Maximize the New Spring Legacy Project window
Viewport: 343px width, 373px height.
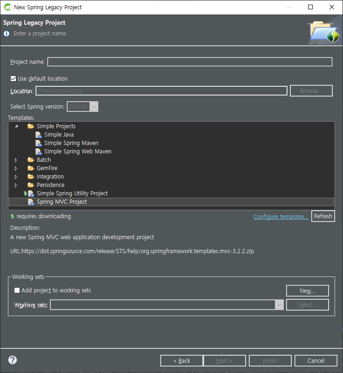pyautogui.click(x=310, y=7)
